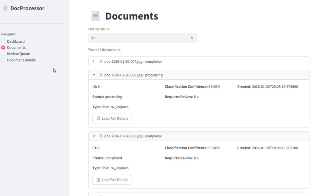Select the Dashboard radio option
This screenshot has height=196, width=322.
(3, 41)
